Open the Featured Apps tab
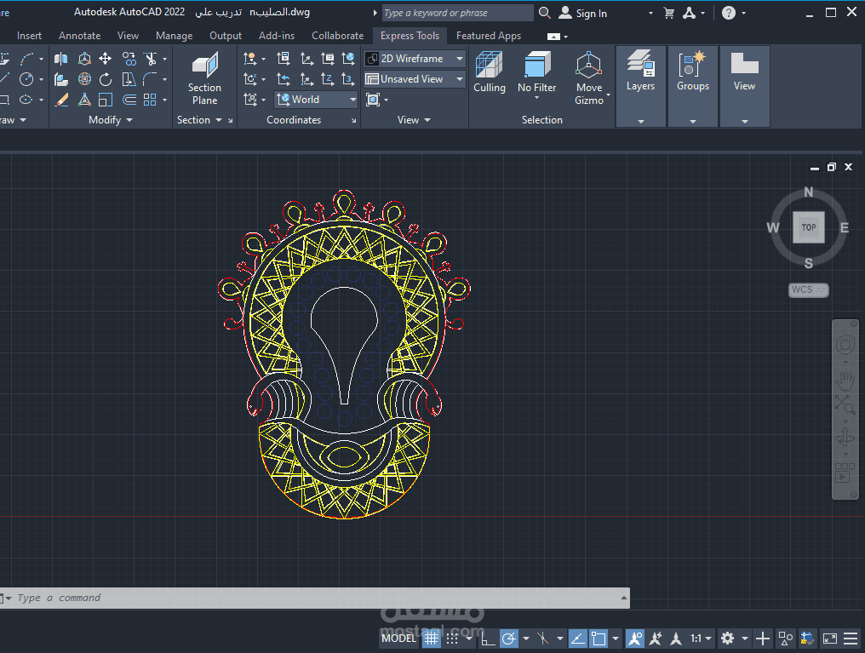This screenshot has height=653, width=865. 488,36
